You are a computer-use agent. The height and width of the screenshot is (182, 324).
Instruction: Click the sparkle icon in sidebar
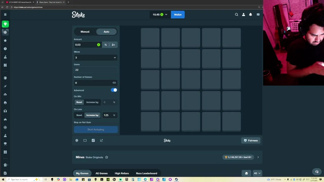coord(5,86)
